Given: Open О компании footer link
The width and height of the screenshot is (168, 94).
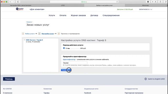Looking at the screenshot, I should (x=8, y=93).
